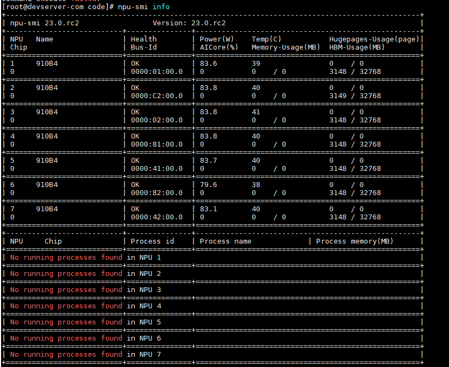Click 'No running processes found in NPU 4'
Viewport: 449px width, 367px height.
[x=86, y=306]
